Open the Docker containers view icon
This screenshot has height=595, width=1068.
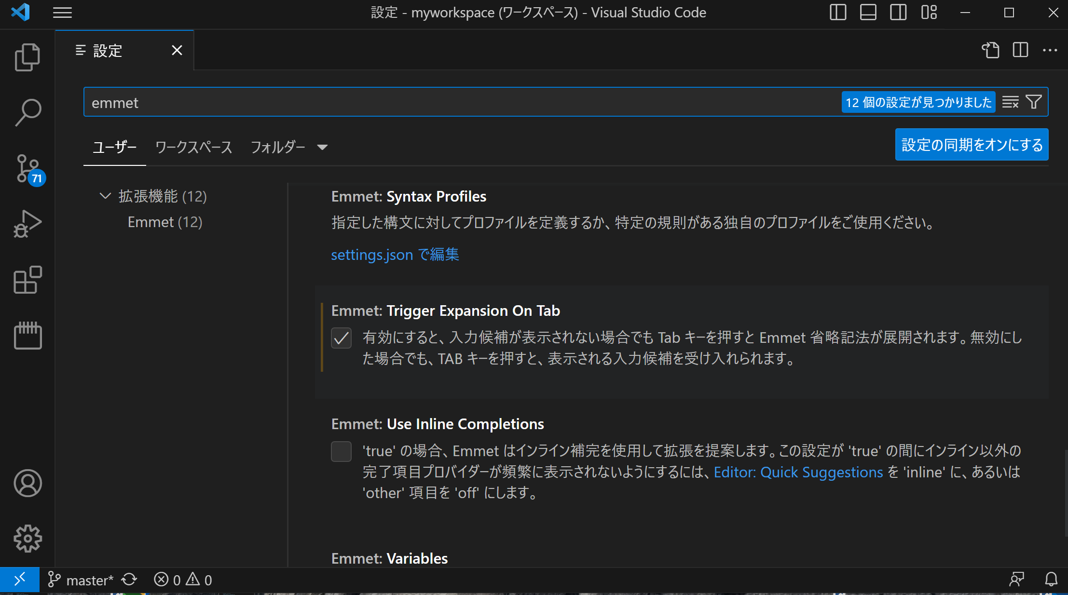coord(27,335)
